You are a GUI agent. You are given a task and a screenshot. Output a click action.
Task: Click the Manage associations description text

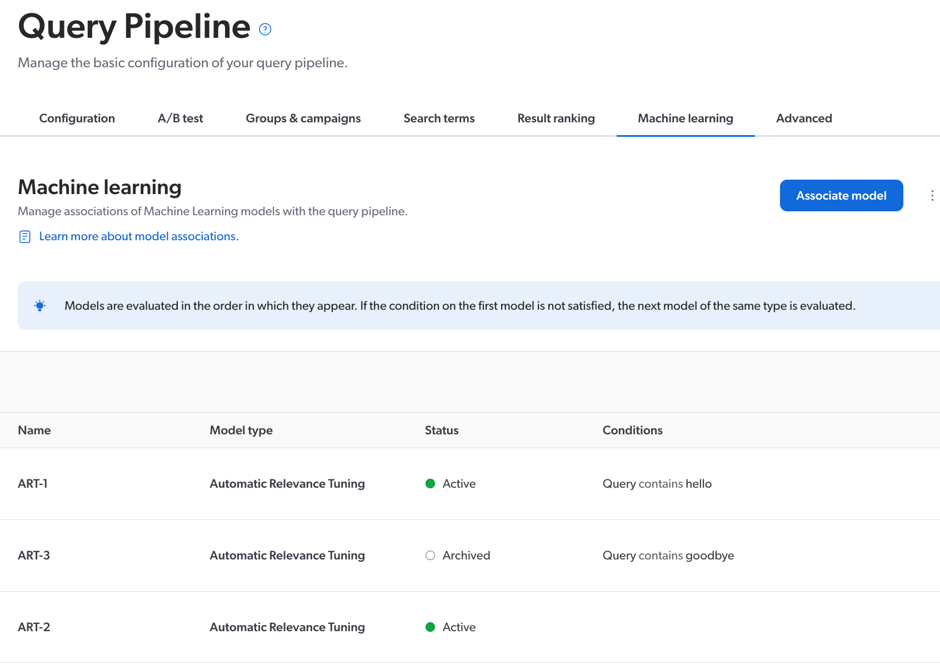point(213,211)
